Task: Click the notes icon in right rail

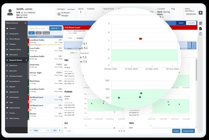Action: pos(200,23)
